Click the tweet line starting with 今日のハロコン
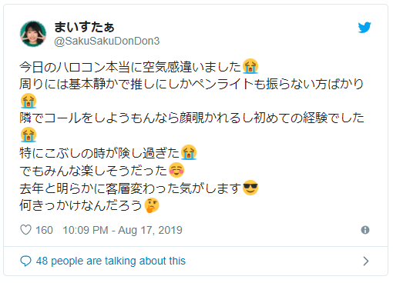Image resolution: width=393 pixels, height=283 pixels. coord(139,67)
